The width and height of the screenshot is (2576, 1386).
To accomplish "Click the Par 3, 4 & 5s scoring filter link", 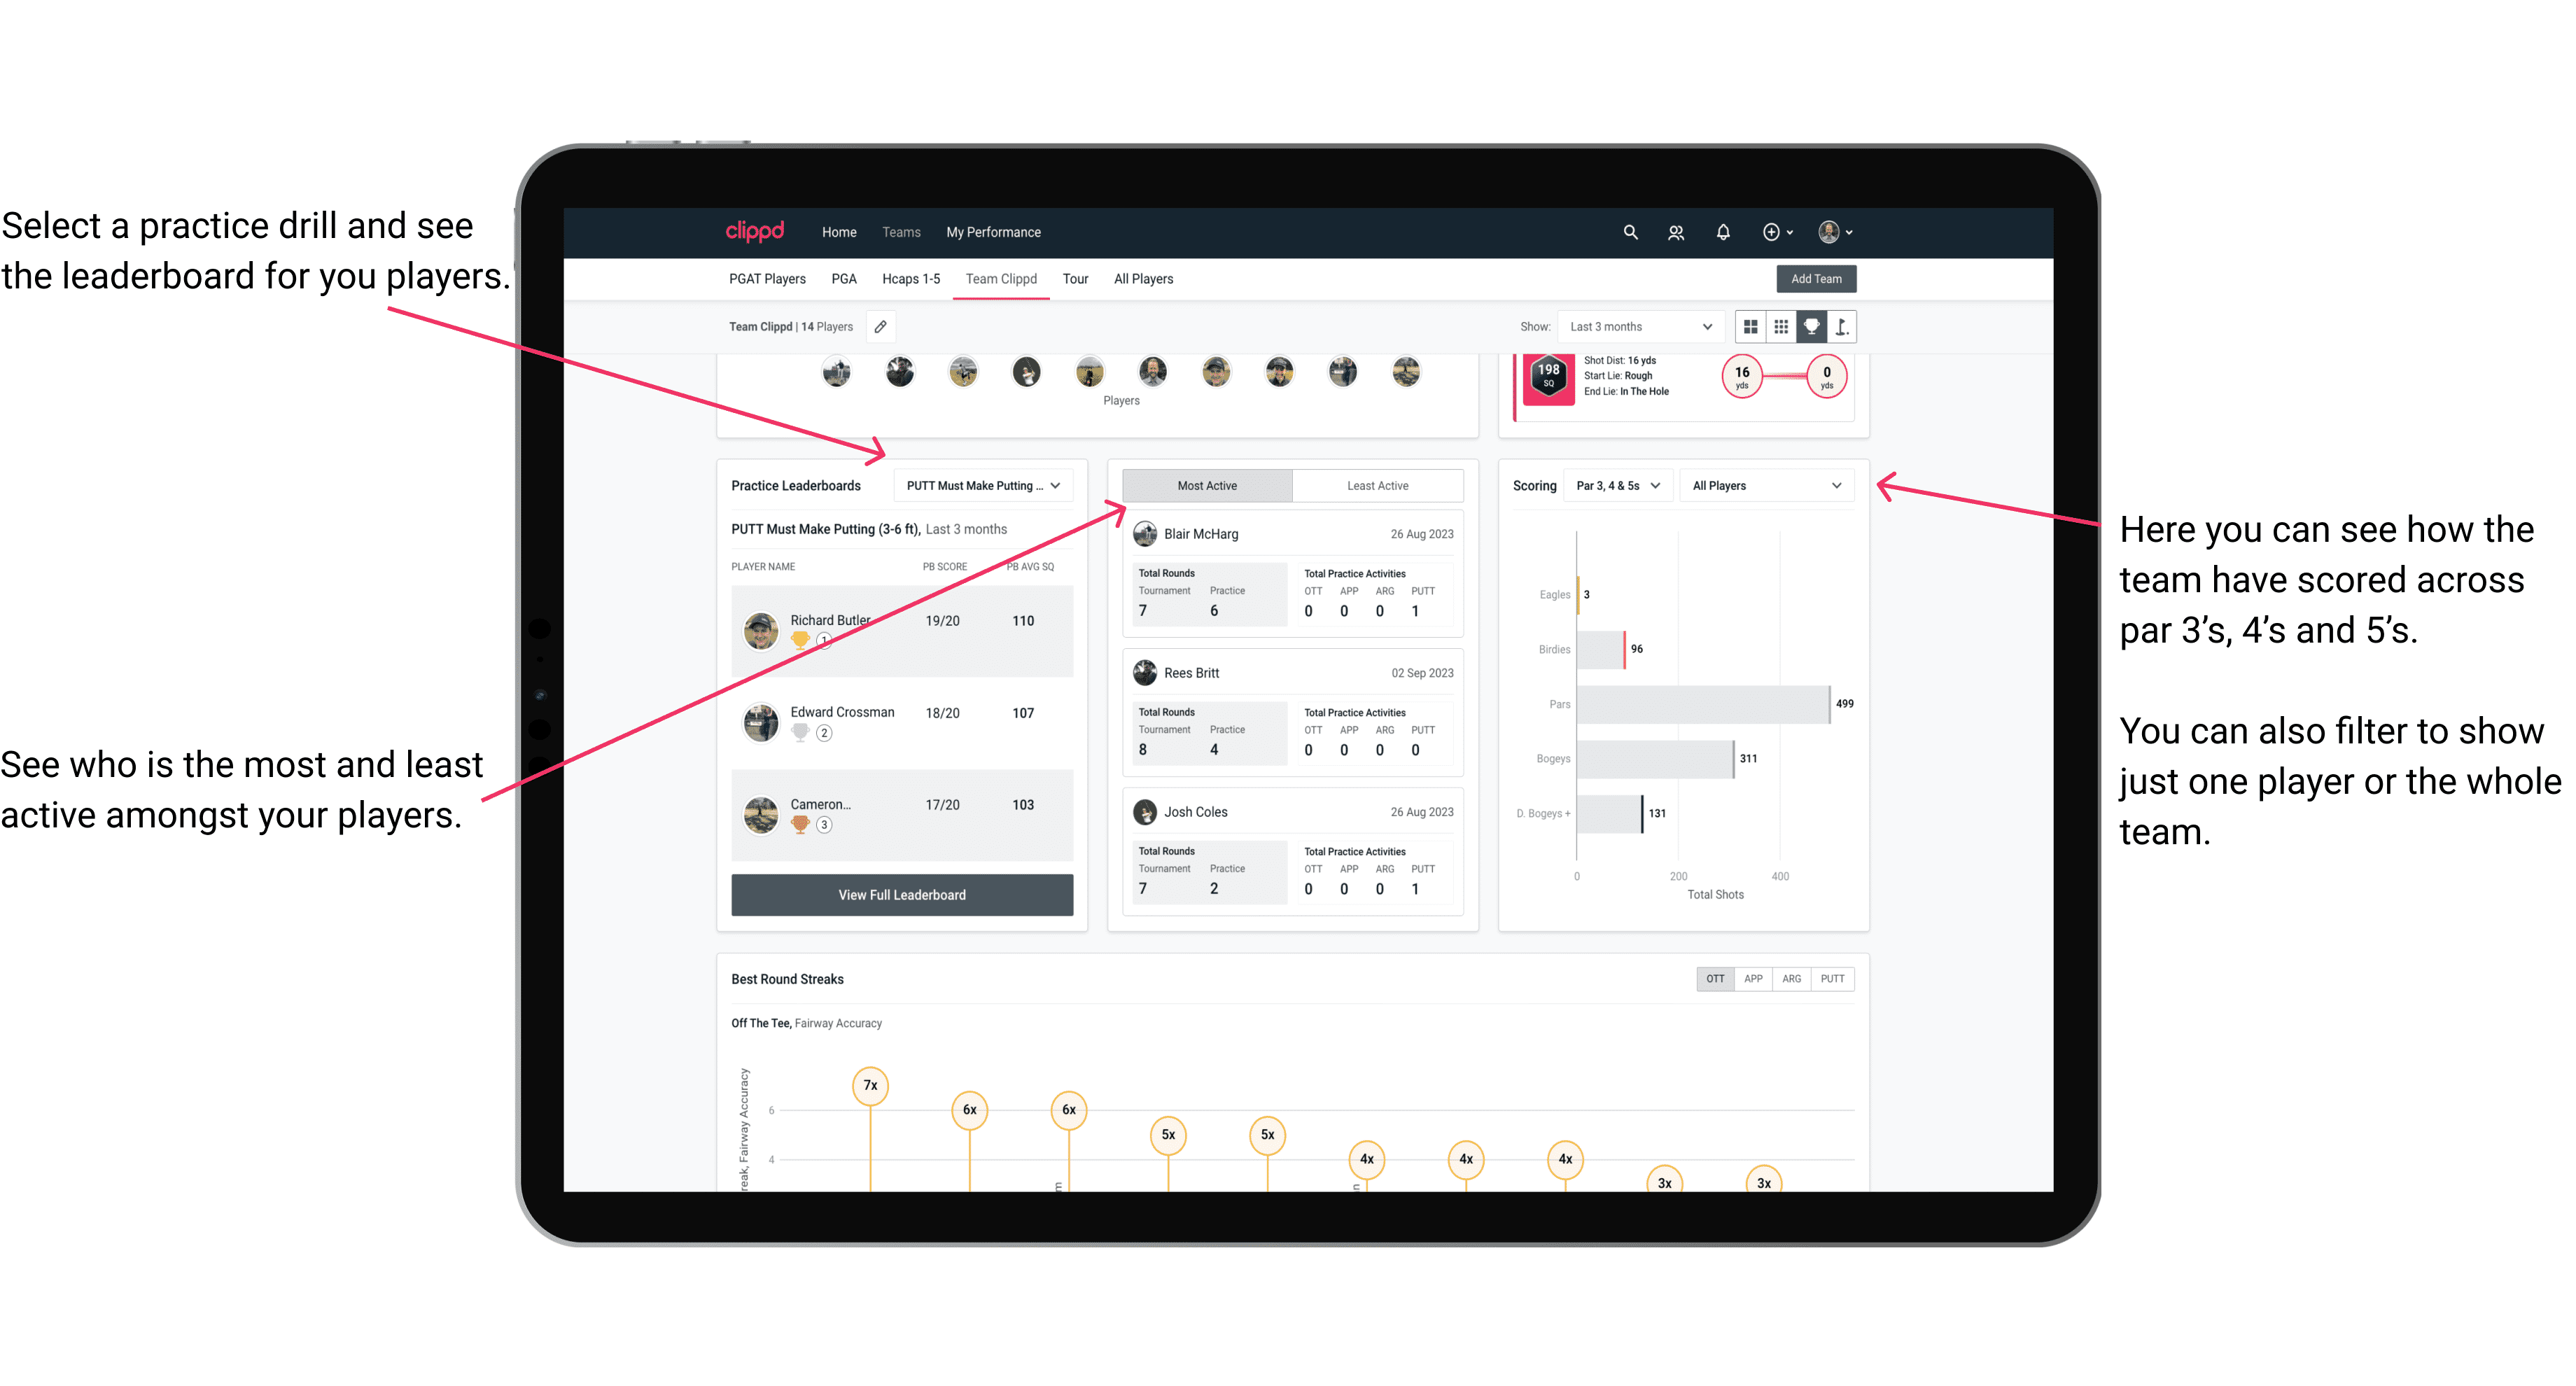I will pyautogui.click(x=1619, y=486).
